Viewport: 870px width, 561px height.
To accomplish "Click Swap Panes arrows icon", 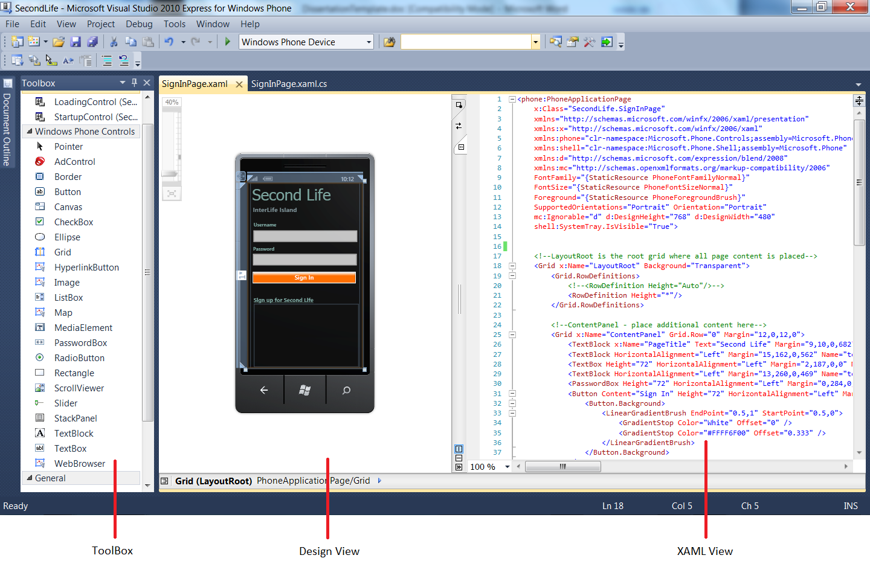I will point(459,126).
